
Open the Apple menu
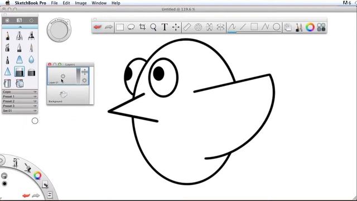pyautogui.click(x=8, y=3)
